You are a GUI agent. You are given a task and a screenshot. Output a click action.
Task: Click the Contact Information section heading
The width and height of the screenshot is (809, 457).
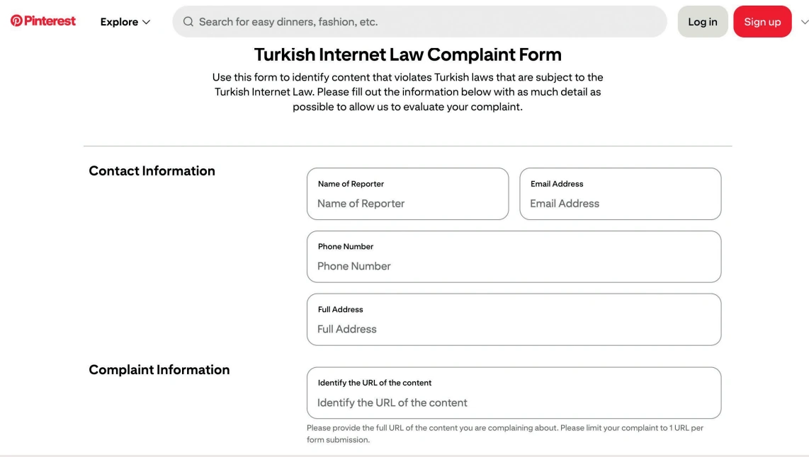(x=152, y=171)
